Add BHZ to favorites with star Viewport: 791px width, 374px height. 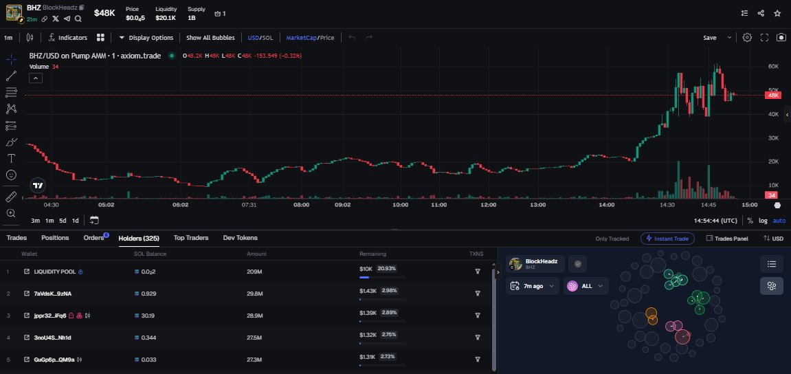pos(777,13)
